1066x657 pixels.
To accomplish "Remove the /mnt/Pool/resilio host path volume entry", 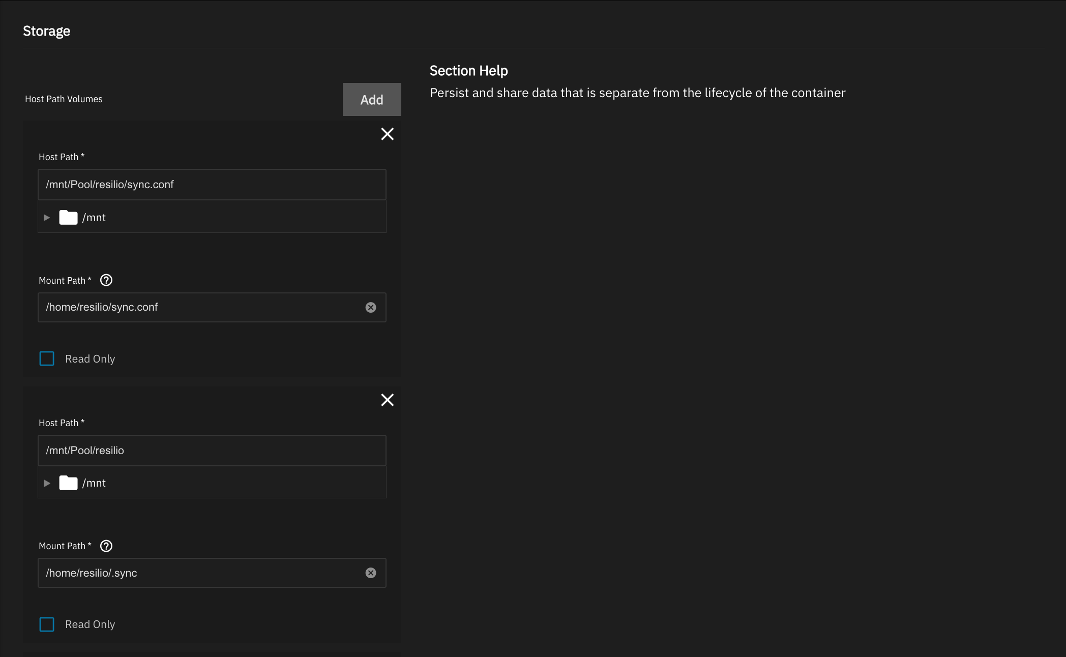I will (387, 400).
